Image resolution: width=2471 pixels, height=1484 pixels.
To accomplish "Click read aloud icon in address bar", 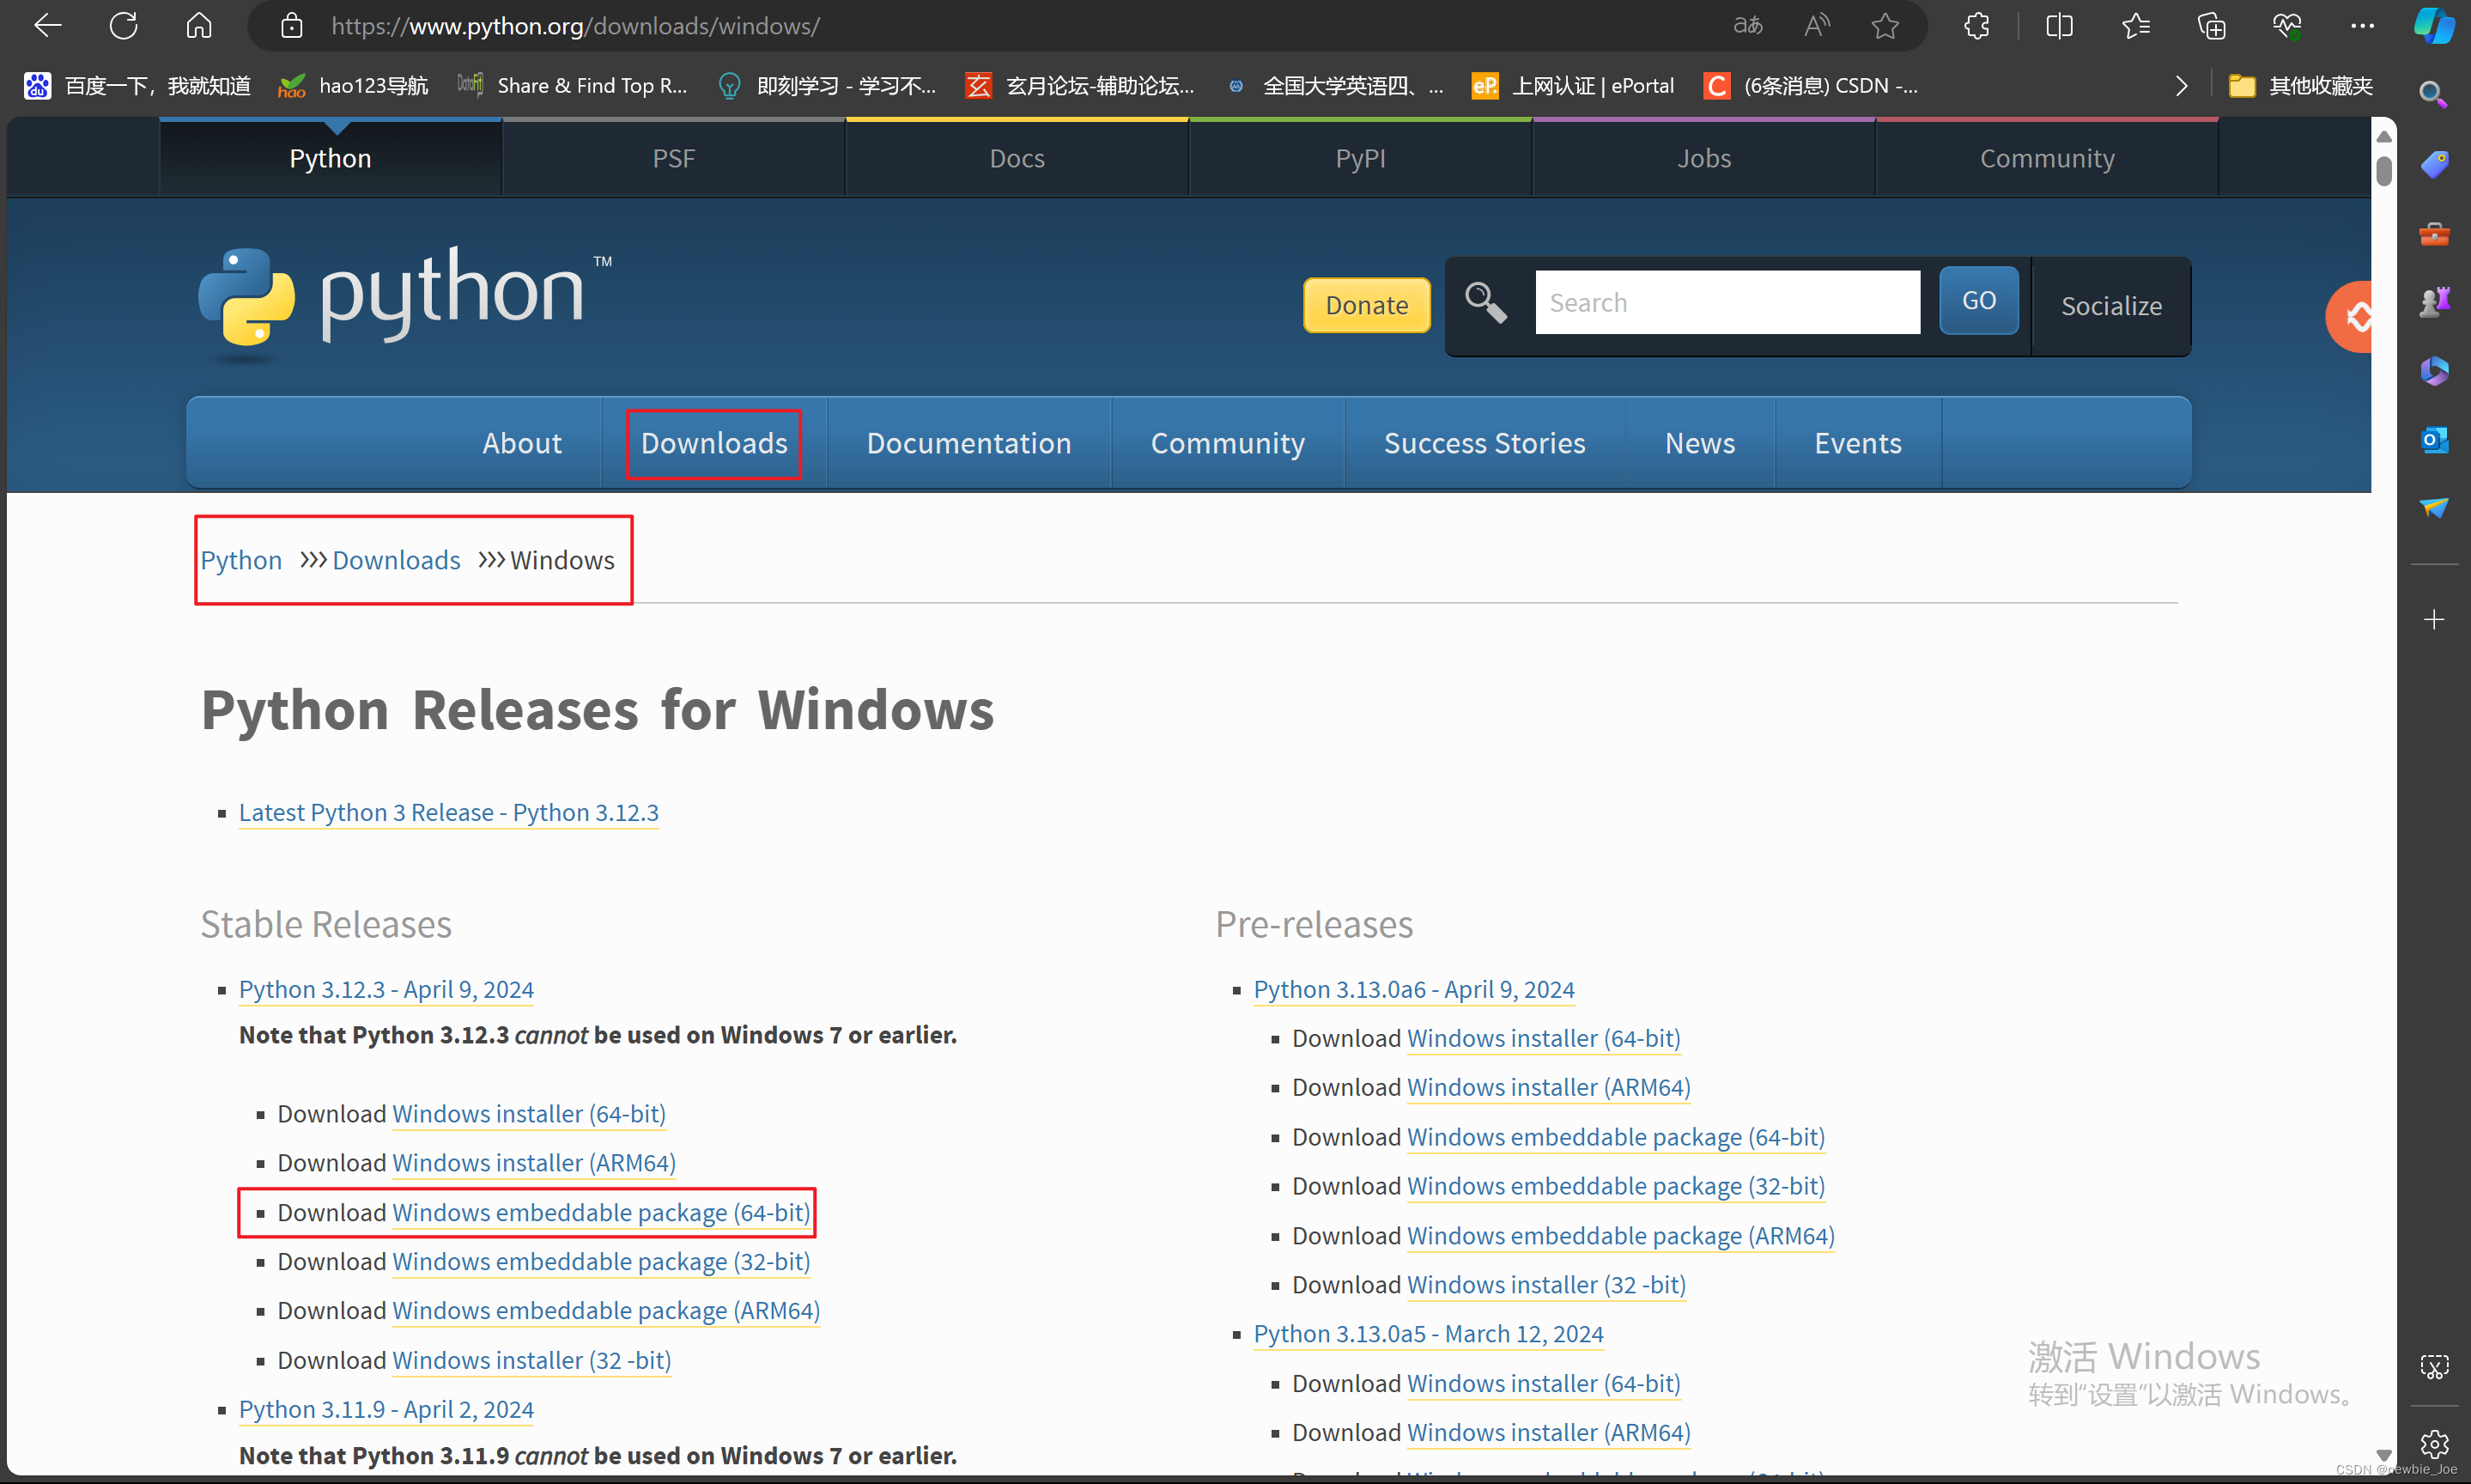I will [1816, 26].
